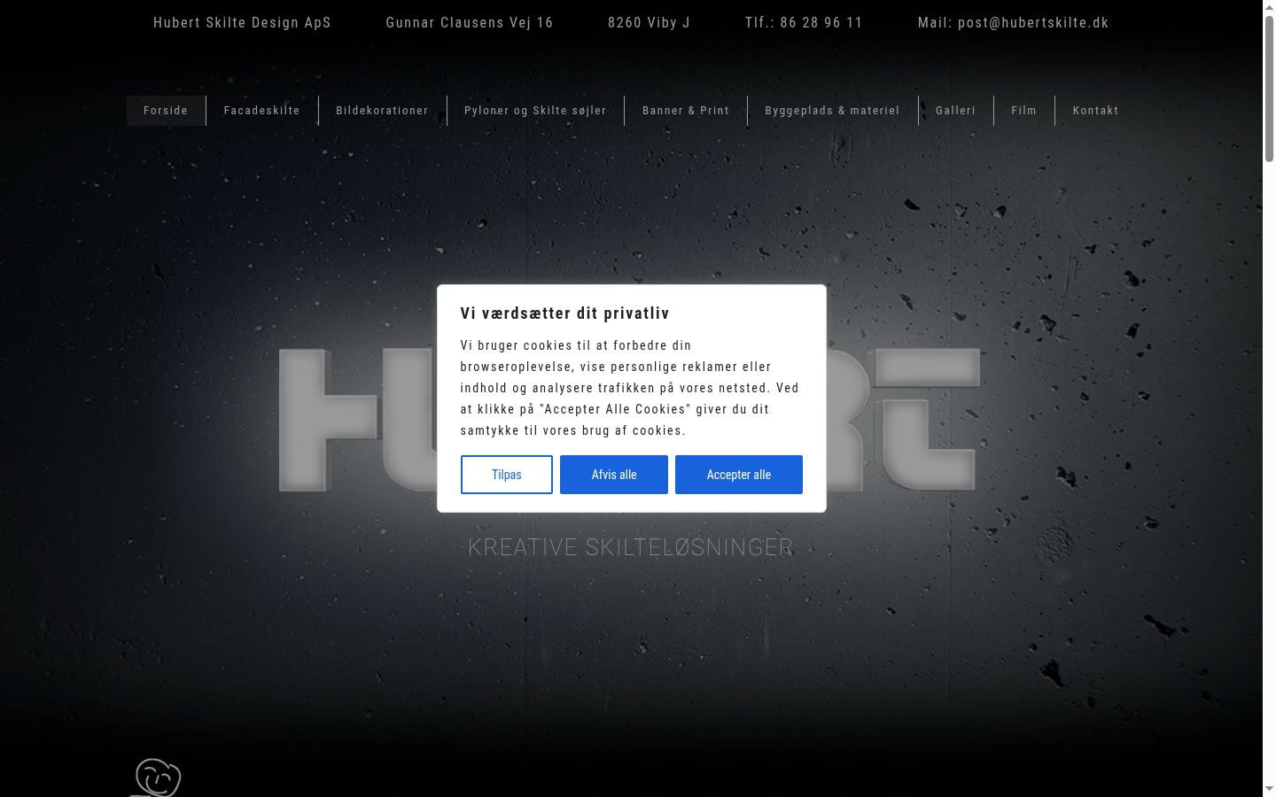
Task: Open the Facadeskilte menu item
Action: point(261,111)
